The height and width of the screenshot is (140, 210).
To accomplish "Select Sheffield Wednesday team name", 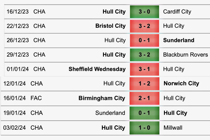I will tap(97, 69).
